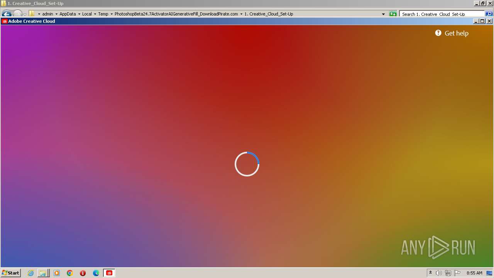Click the folder icon in the address bar
The image size is (494, 278).
[32, 14]
